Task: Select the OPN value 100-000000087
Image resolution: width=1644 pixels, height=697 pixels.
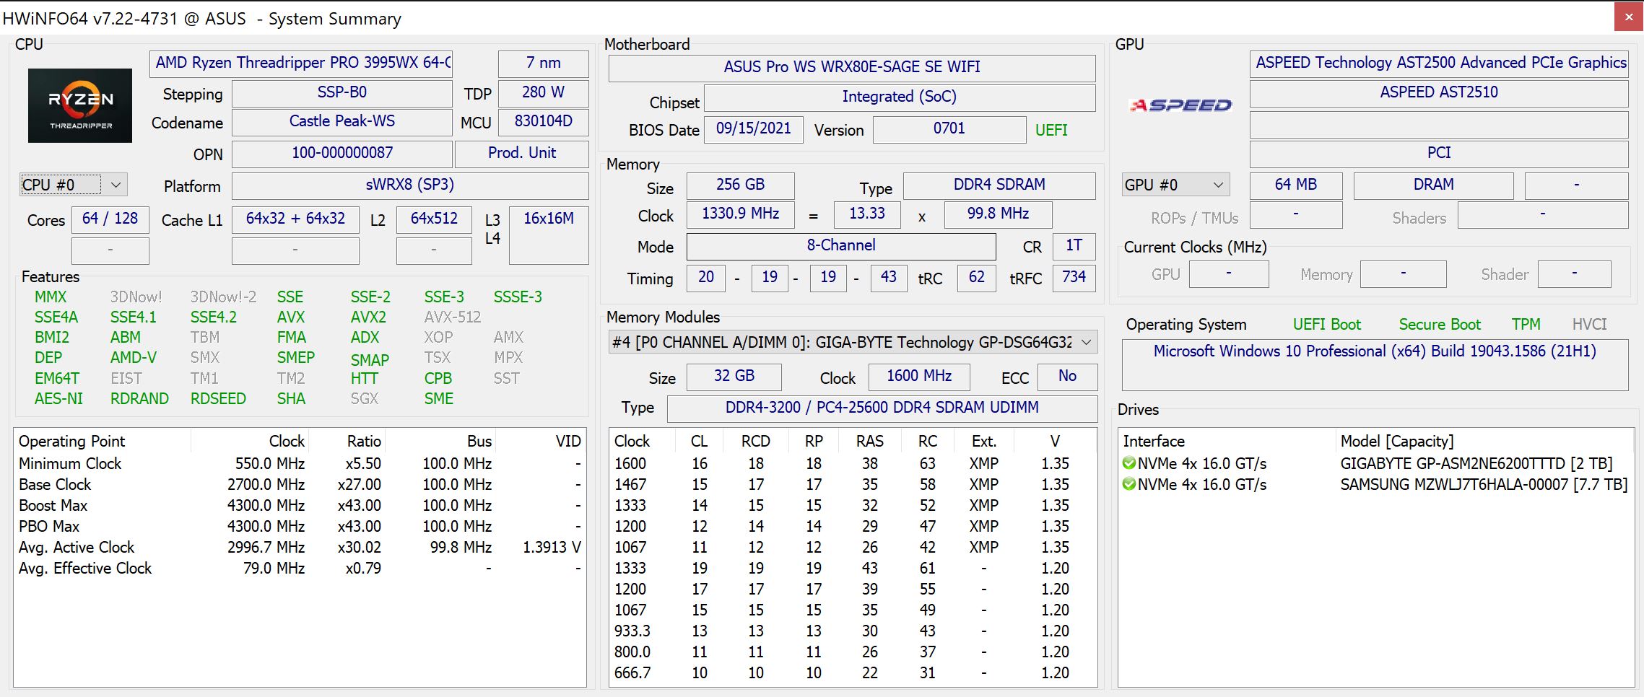Action: (x=342, y=153)
